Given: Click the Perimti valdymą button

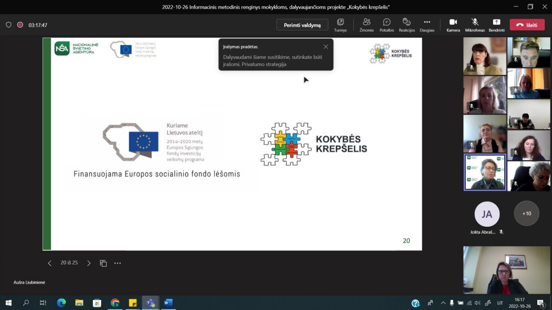Looking at the screenshot, I should [302, 25].
